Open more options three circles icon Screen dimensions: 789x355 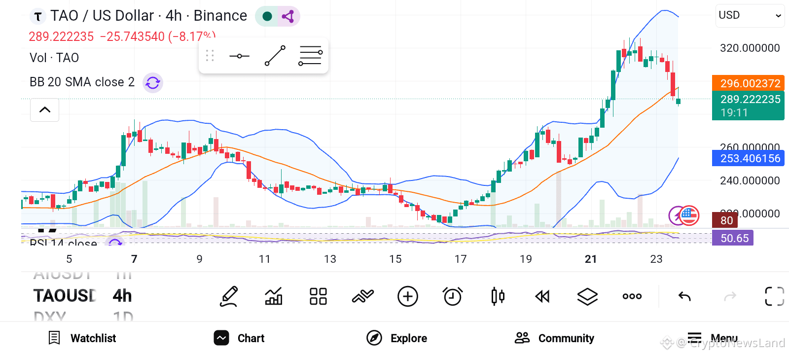pyautogui.click(x=632, y=296)
